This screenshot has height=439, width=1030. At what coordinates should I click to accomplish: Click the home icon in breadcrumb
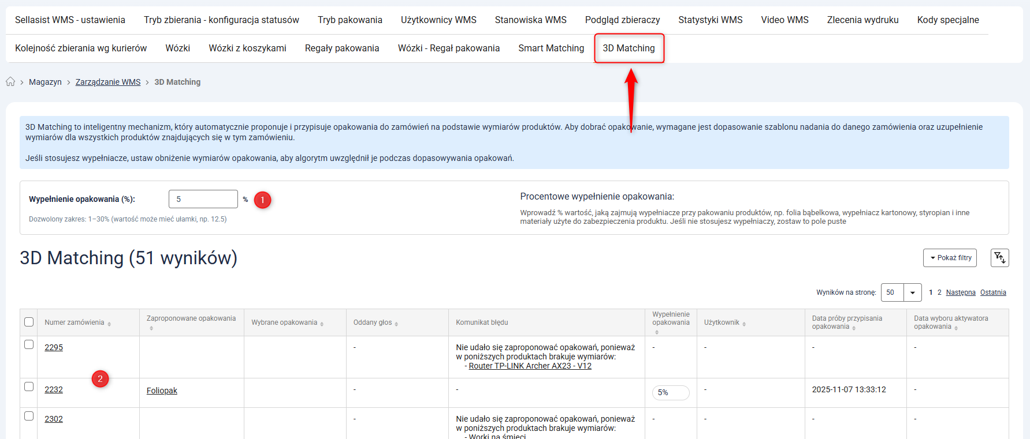[10, 82]
